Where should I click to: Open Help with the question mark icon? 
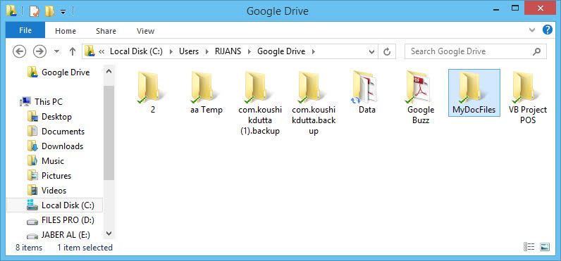548,30
